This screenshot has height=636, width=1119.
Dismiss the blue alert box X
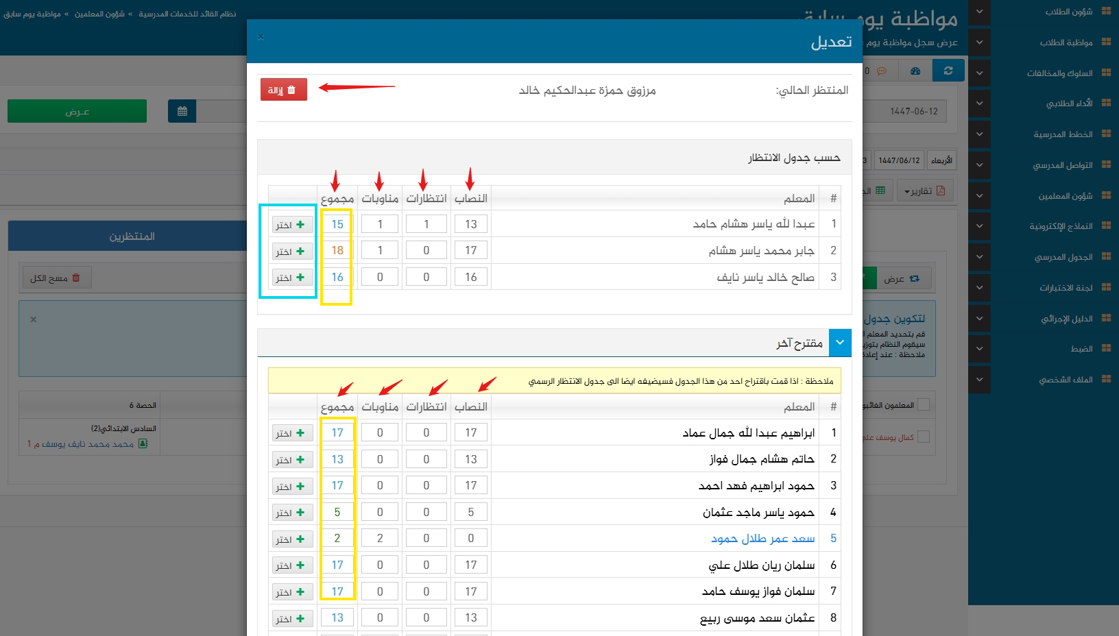click(33, 319)
